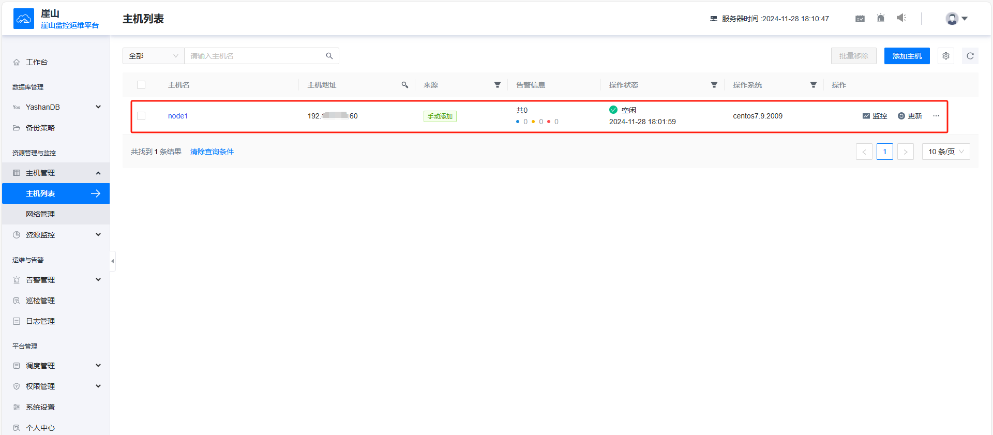Open more actions ellipsis for node1
Viewport: 993px width, 435px height.
[936, 116]
